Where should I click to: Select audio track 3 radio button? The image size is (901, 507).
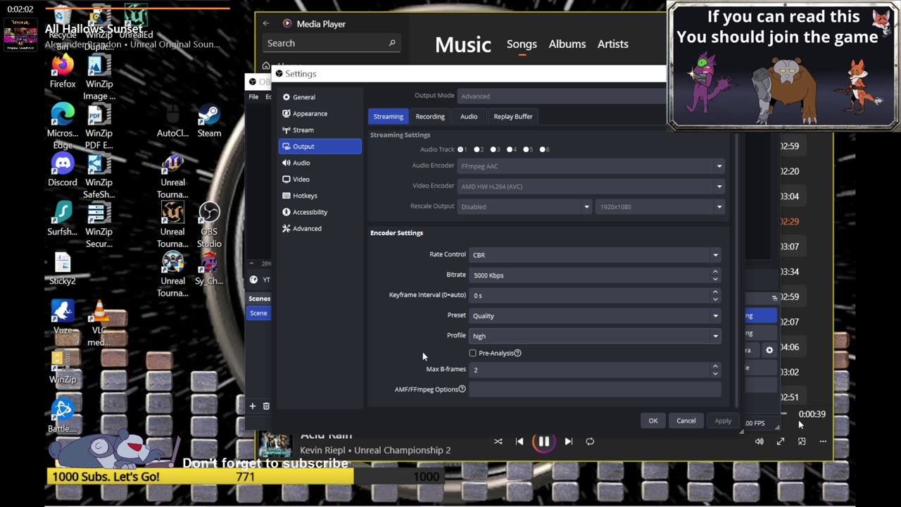[495, 149]
